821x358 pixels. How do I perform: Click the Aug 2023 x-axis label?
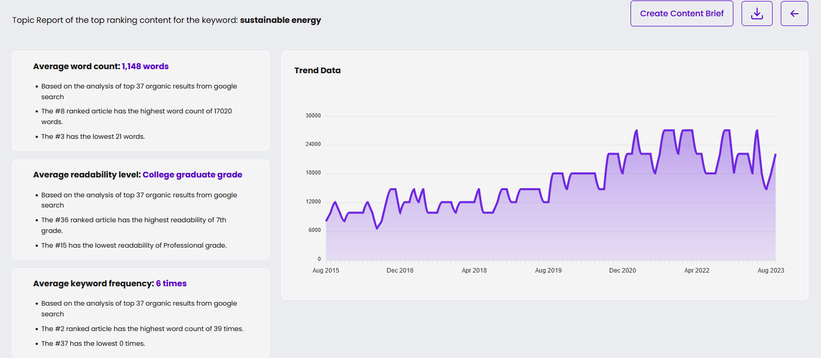click(771, 271)
